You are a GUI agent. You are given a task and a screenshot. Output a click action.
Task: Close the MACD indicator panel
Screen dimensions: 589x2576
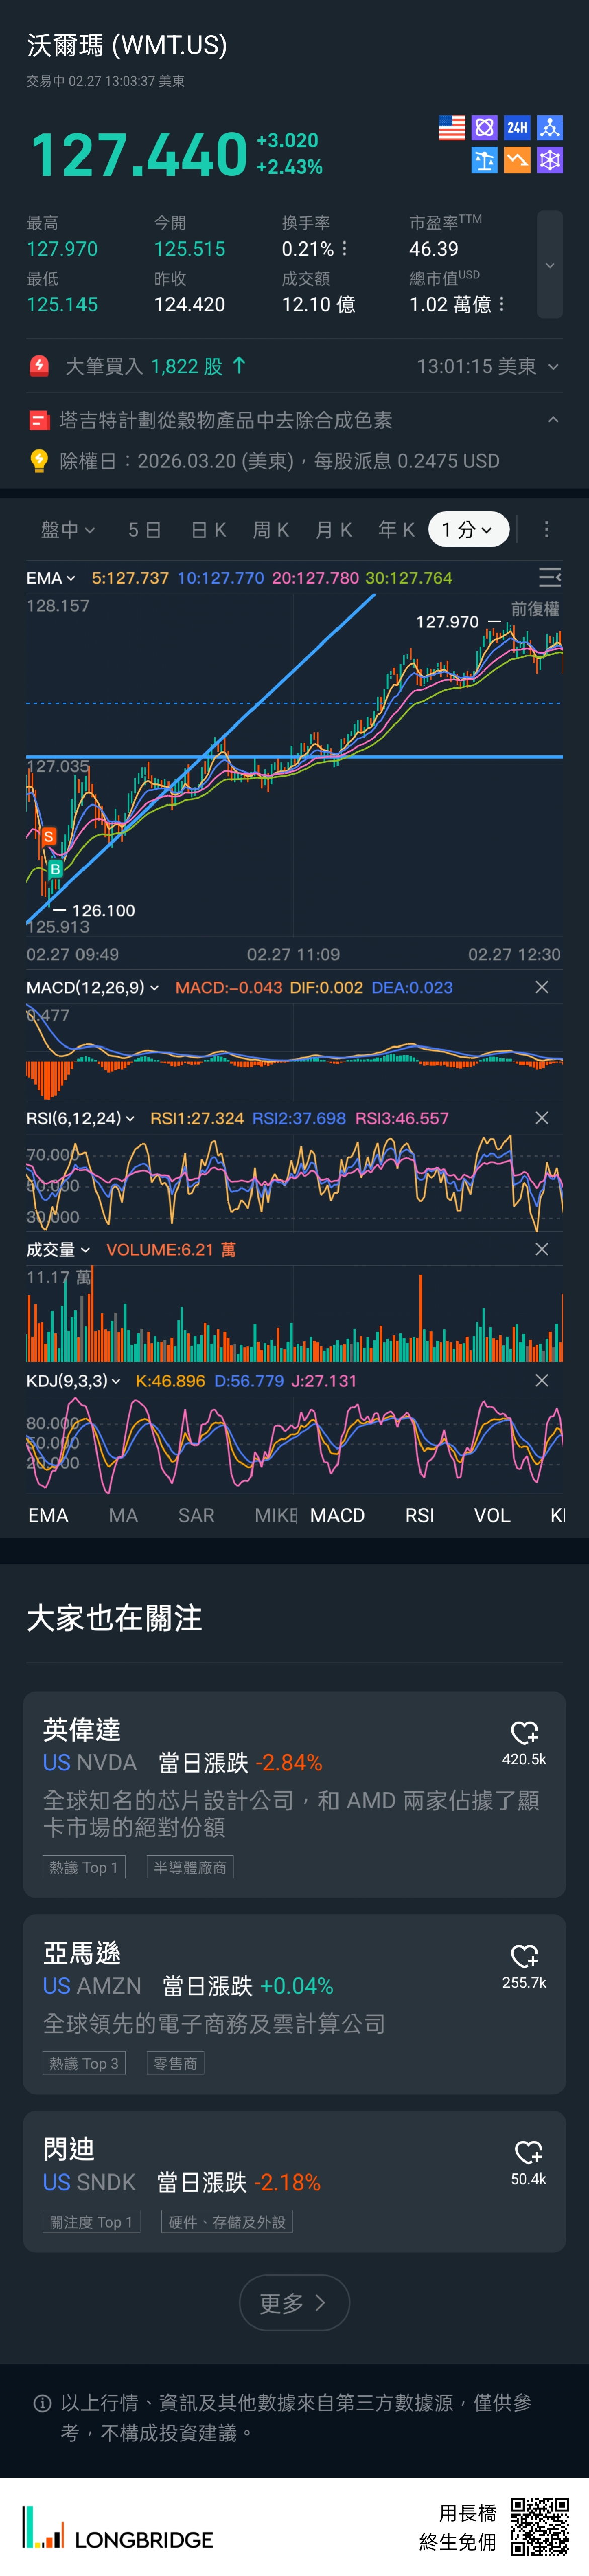[542, 987]
